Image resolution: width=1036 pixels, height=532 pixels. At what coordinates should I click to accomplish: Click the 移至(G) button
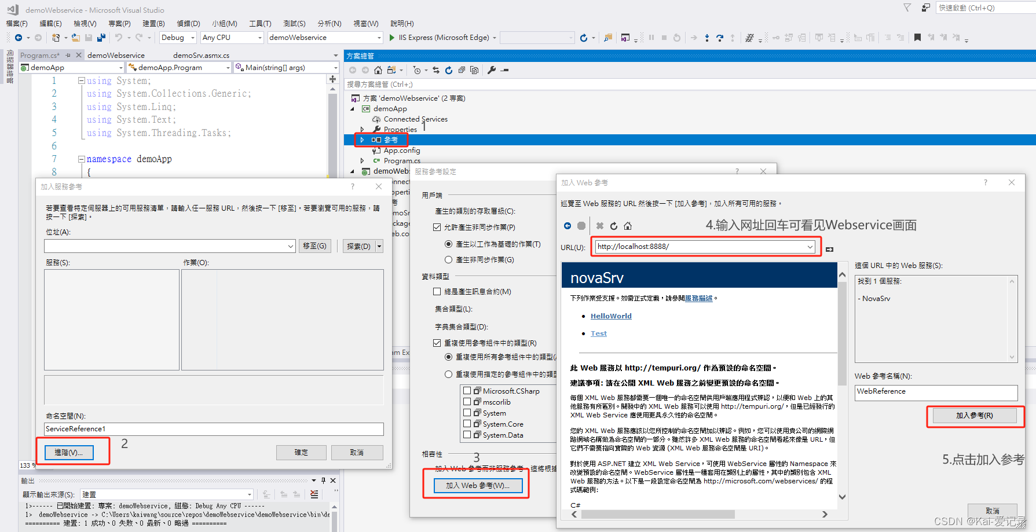pos(314,246)
